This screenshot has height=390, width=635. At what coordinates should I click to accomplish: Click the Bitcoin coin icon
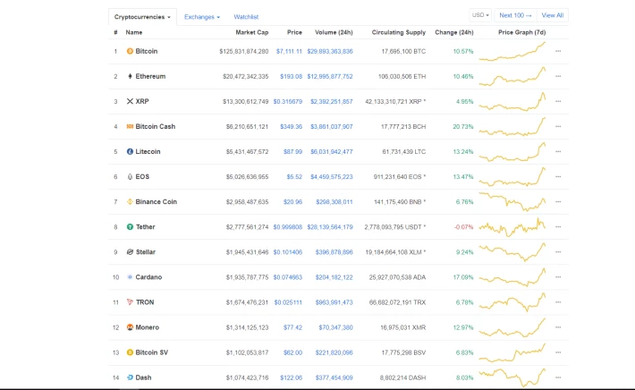pos(130,51)
